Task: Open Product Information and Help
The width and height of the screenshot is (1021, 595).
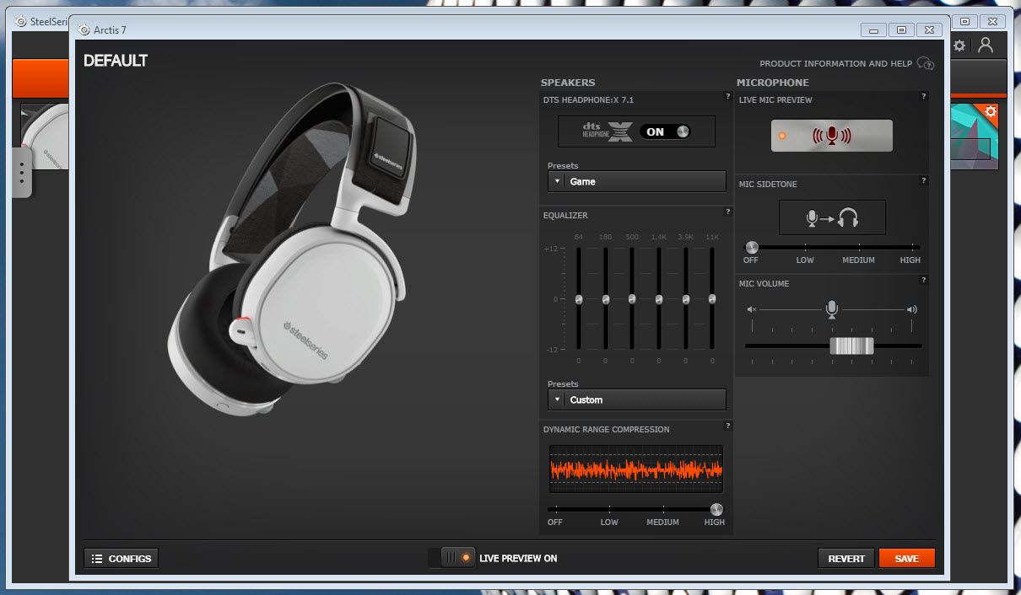Action: click(835, 64)
